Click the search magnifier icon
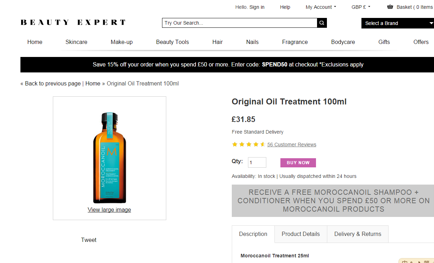This screenshot has height=263, width=434. click(322, 23)
